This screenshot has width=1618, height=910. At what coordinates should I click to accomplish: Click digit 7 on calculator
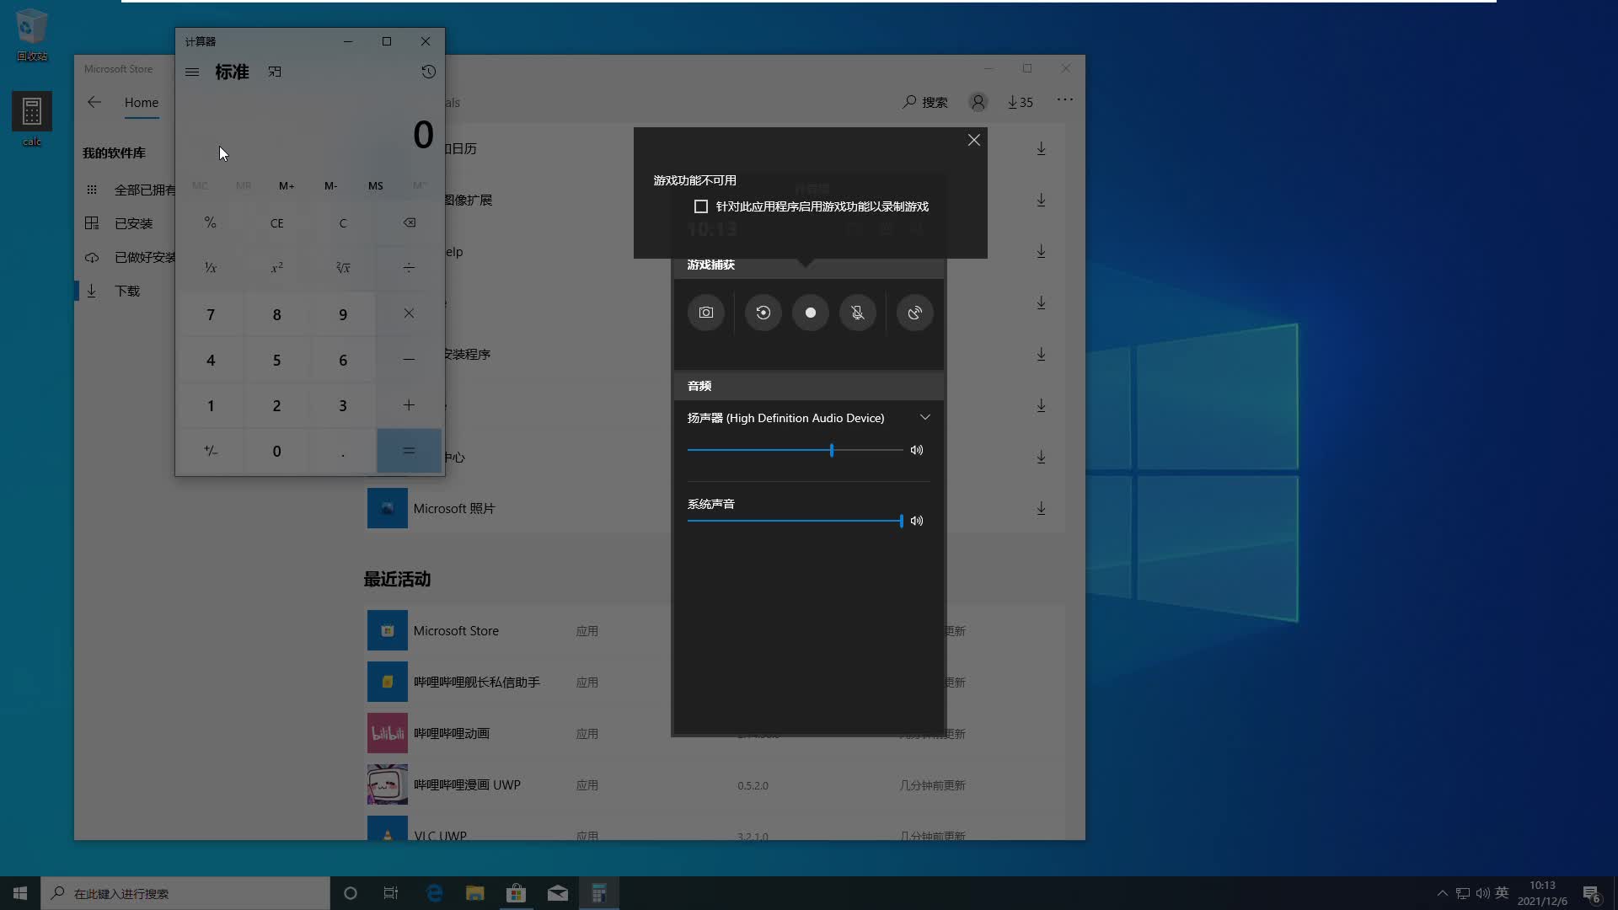(x=211, y=314)
